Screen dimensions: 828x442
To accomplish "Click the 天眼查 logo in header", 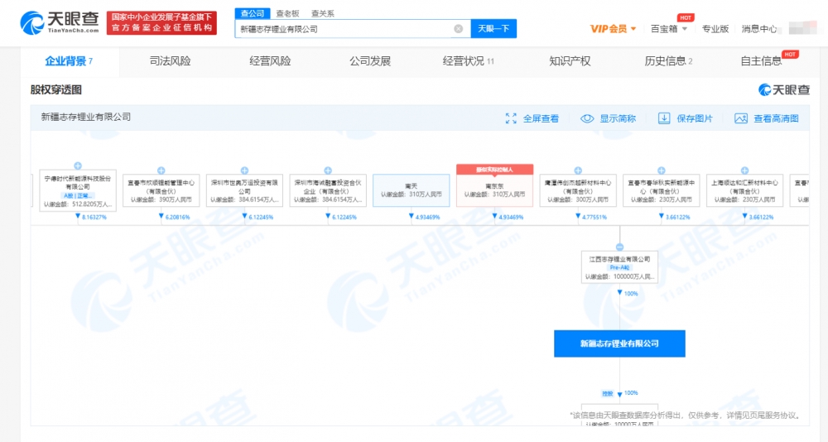I will point(60,22).
